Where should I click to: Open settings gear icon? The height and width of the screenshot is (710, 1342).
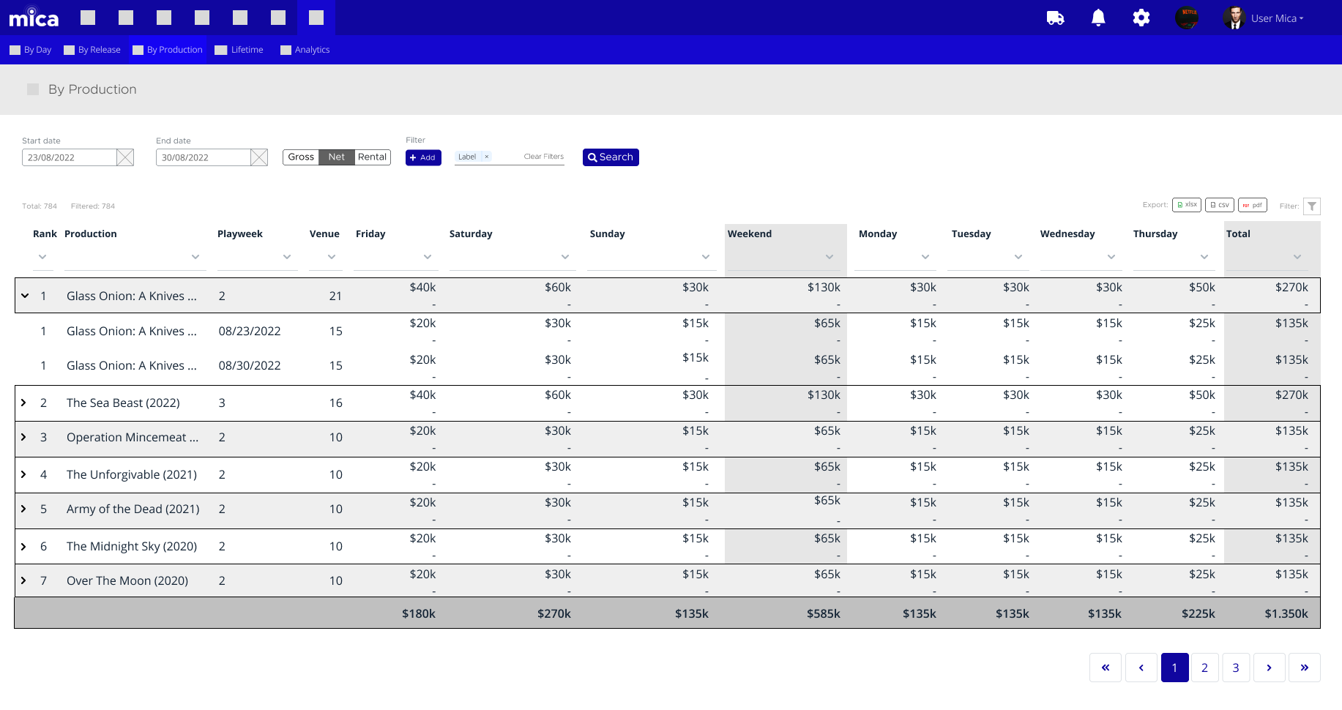pyautogui.click(x=1141, y=18)
